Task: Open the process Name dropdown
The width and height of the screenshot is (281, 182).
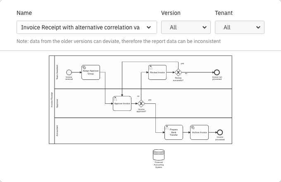Action: pyautogui.click(x=87, y=27)
